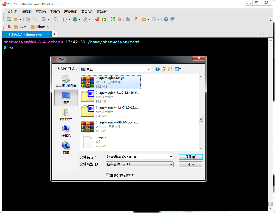275x213 pixels.
Task: Open the 窗口(W) menu
Action: click(87, 12)
